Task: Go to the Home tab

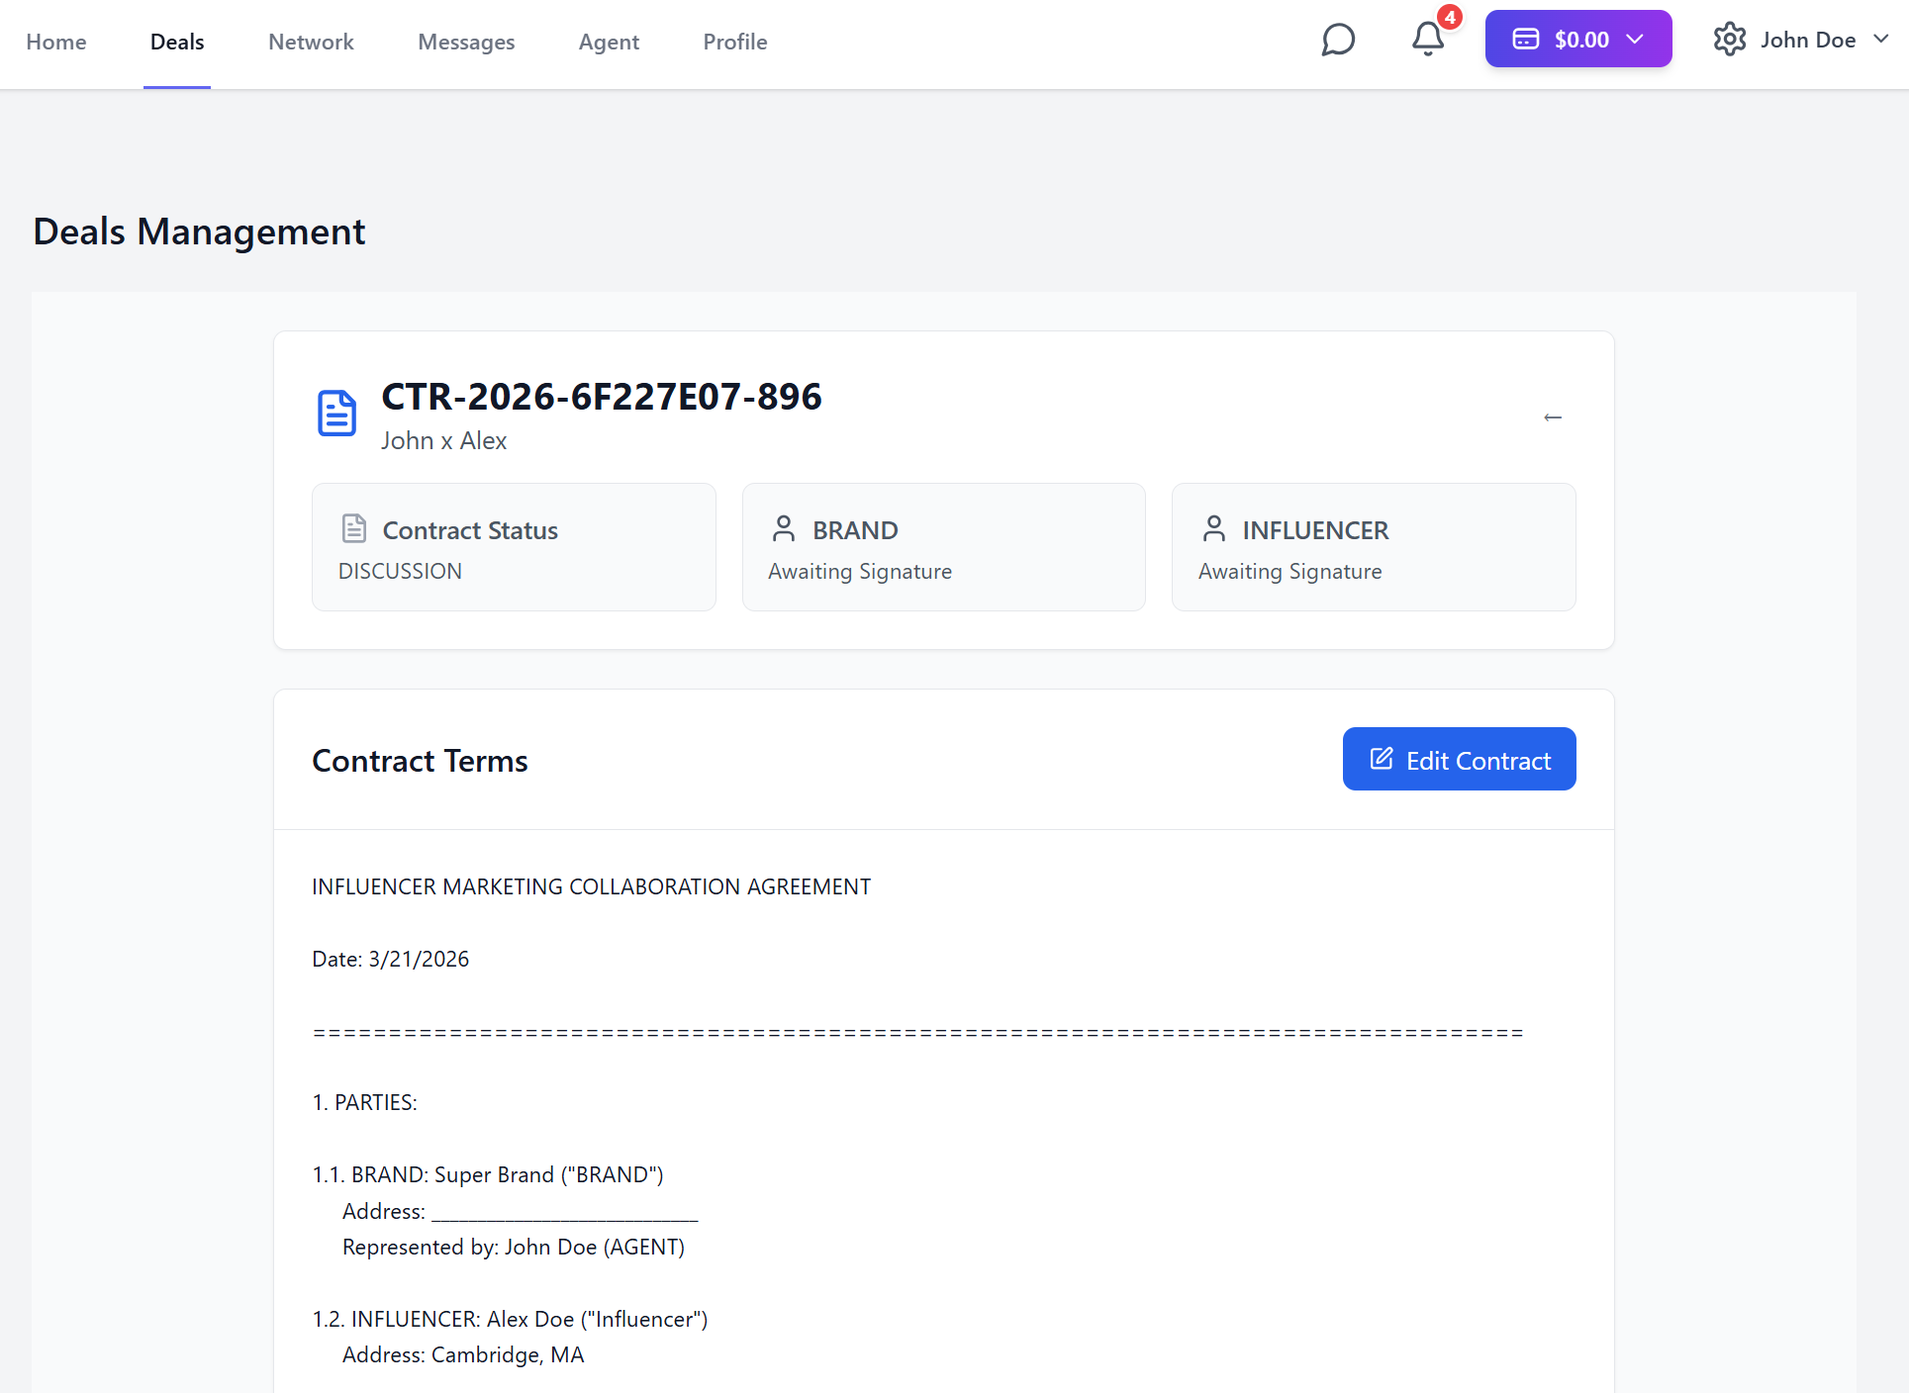Action: 56,42
